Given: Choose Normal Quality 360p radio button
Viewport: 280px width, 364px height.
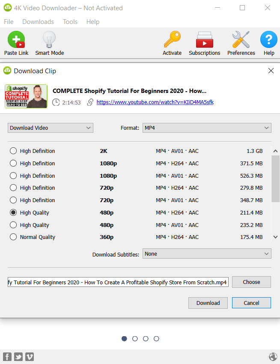Looking at the screenshot, I should click(14, 237).
